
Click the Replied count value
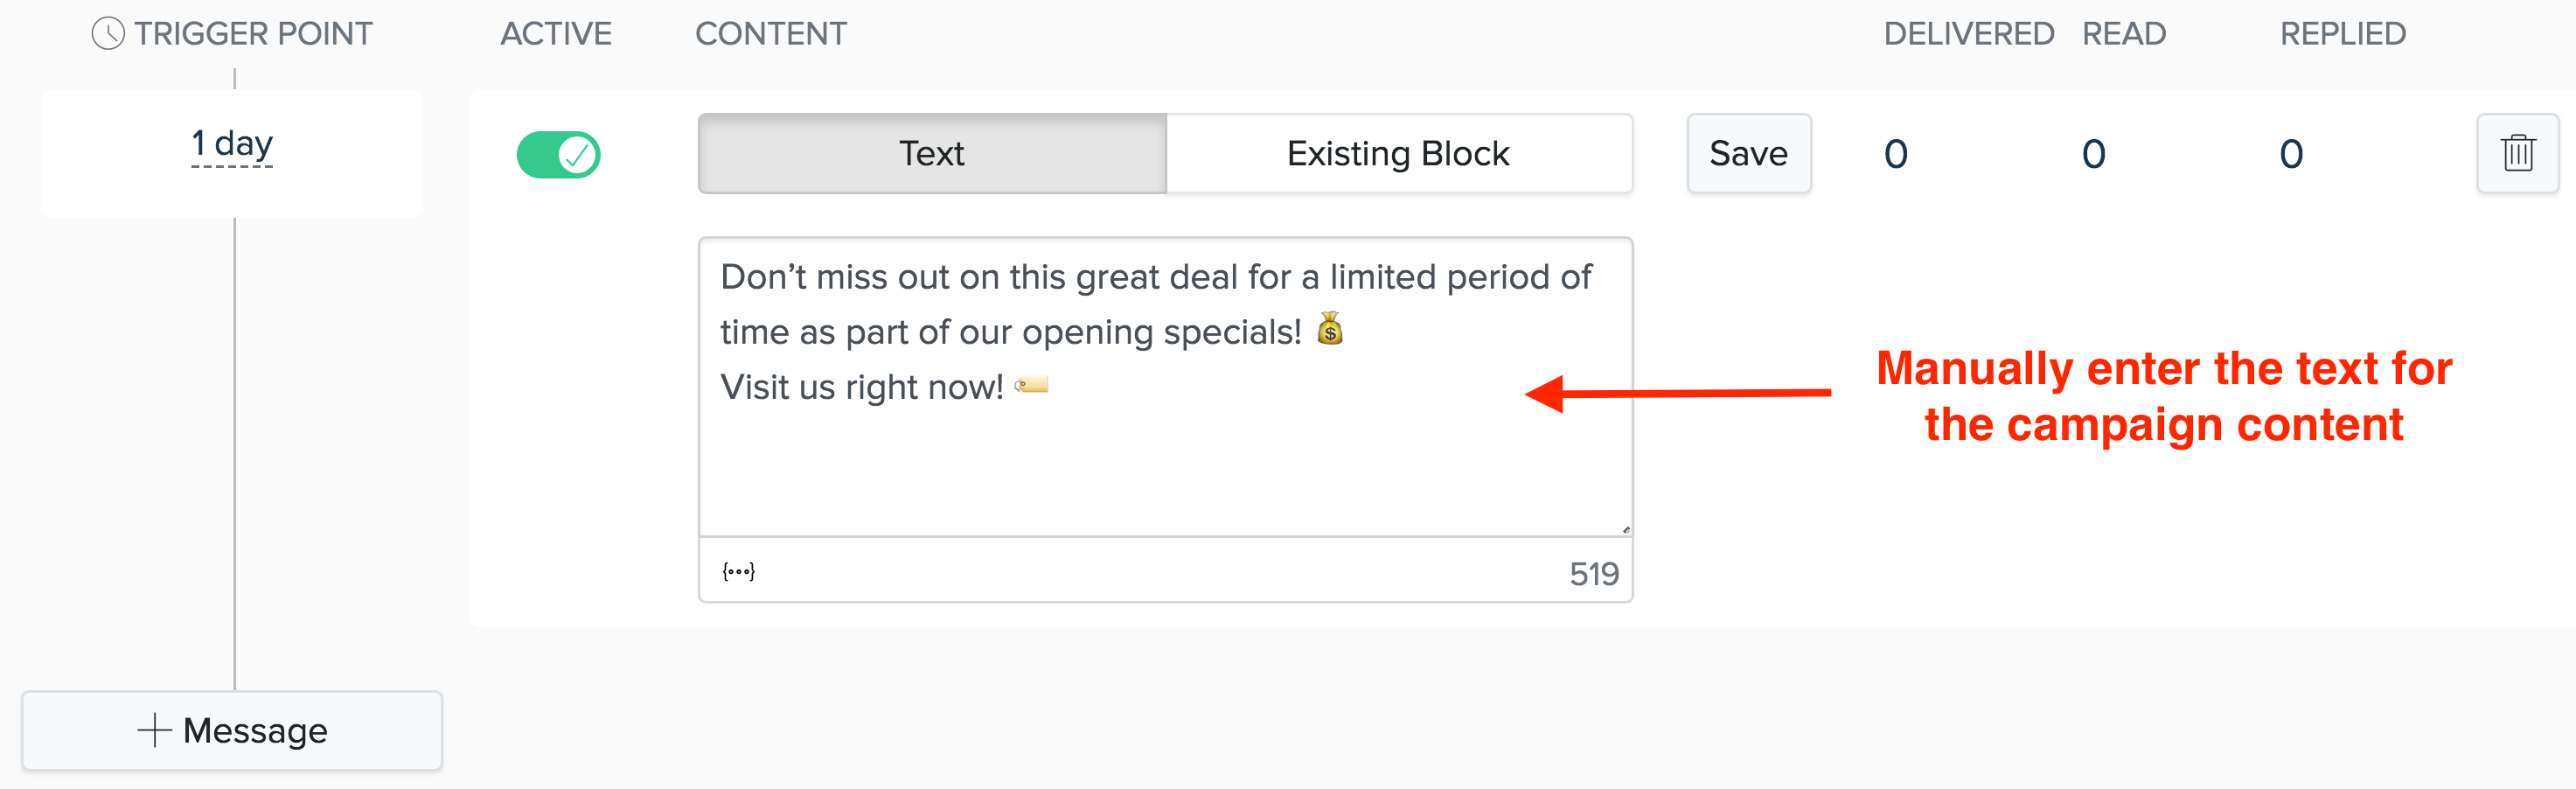pos(2291,155)
